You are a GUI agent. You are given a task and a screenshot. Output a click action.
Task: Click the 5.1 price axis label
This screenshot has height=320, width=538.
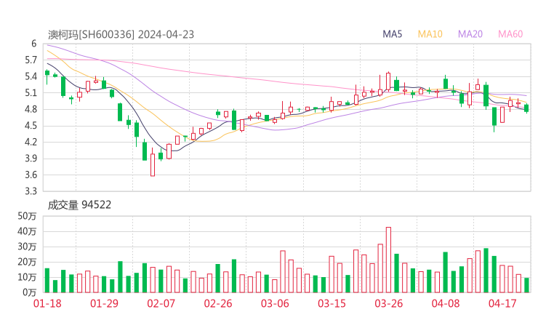coord(31,92)
